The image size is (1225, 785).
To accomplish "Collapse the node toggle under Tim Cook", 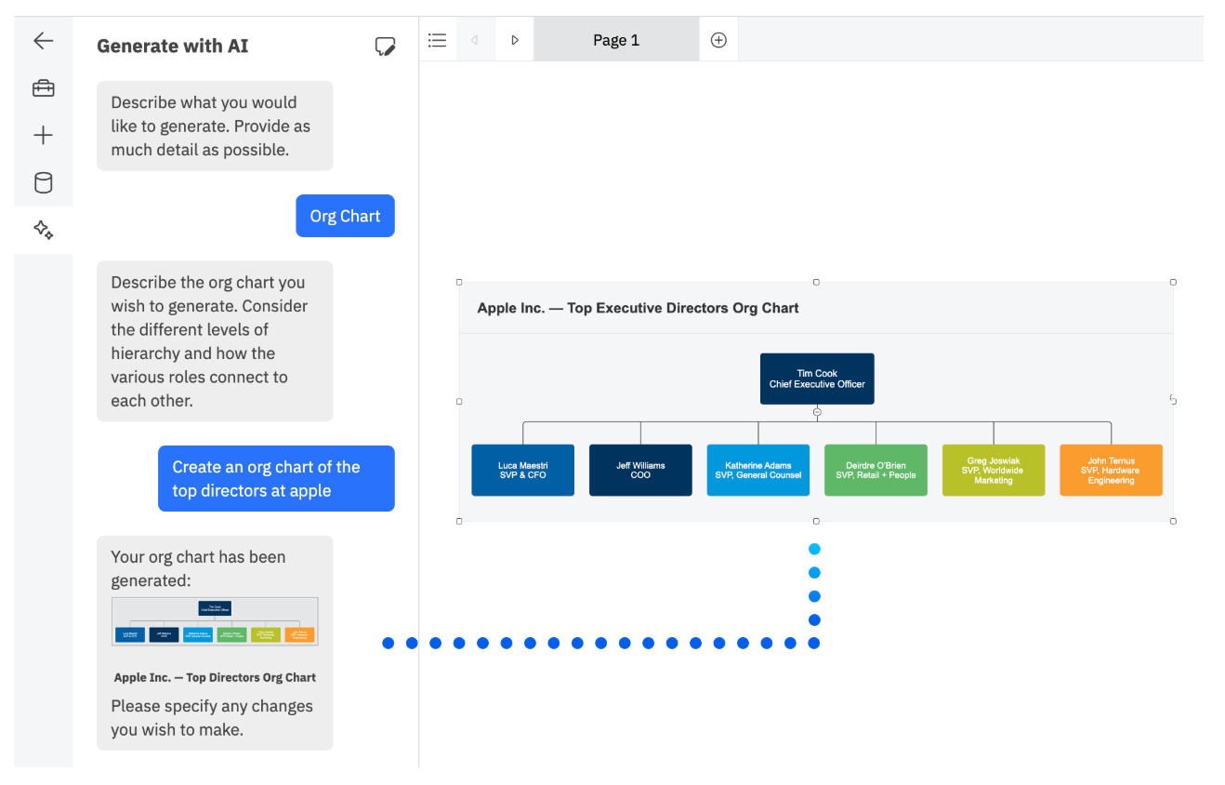I will point(817,411).
